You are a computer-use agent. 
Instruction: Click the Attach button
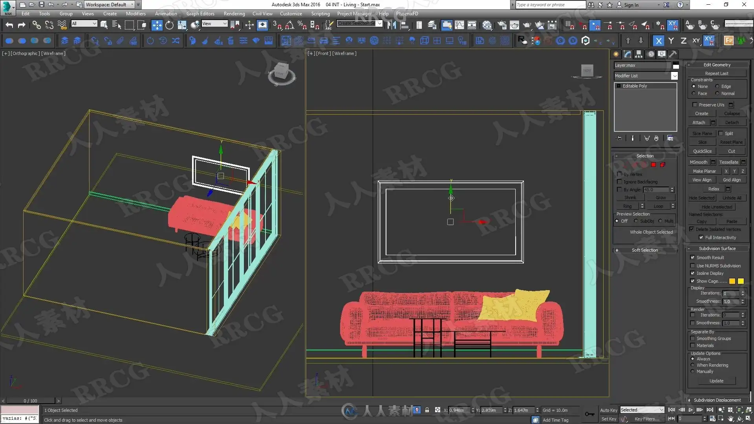click(699, 122)
